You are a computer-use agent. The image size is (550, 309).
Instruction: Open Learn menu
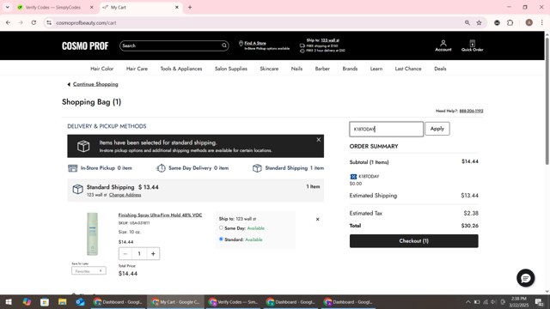tap(376, 69)
